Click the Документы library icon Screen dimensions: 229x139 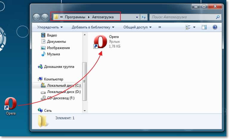43,42
